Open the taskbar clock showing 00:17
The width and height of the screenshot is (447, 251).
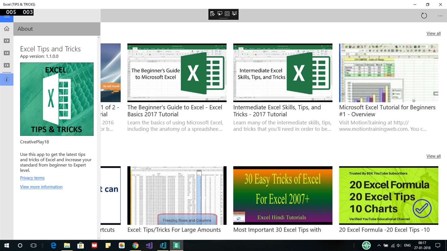tap(422, 245)
